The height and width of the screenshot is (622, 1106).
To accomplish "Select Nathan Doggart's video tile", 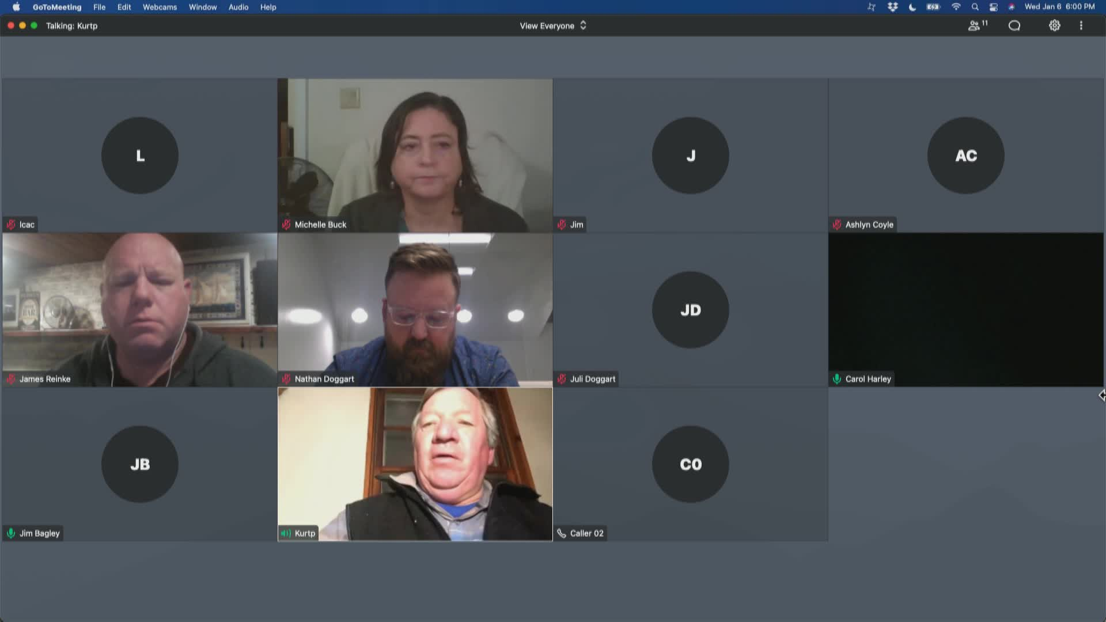I will click(x=415, y=310).
